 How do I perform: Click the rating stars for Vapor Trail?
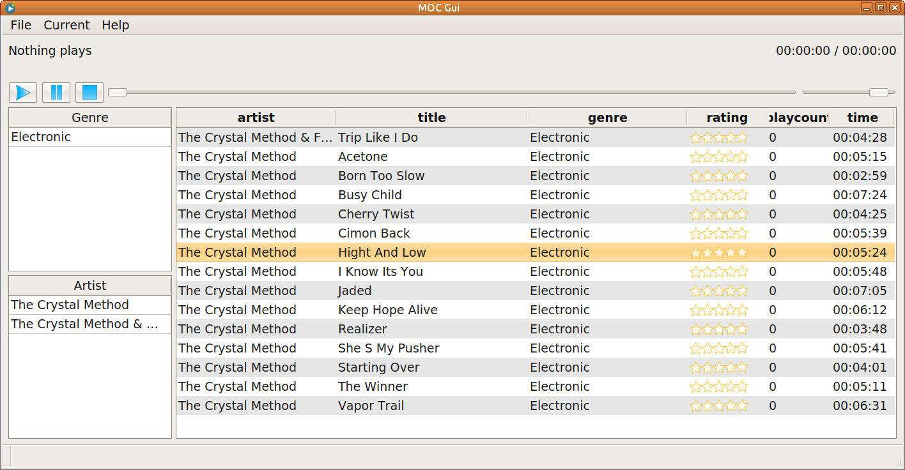click(719, 406)
